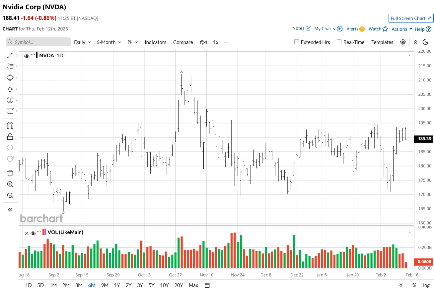
Task: Select the 5D range tab
Action: coord(40,285)
